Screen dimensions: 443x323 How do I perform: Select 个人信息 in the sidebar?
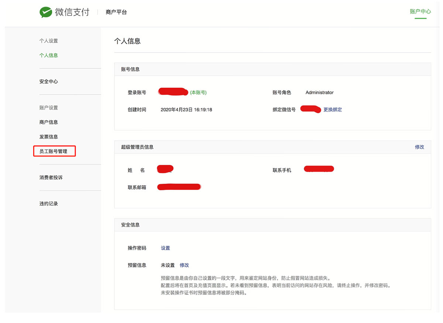point(49,55)
